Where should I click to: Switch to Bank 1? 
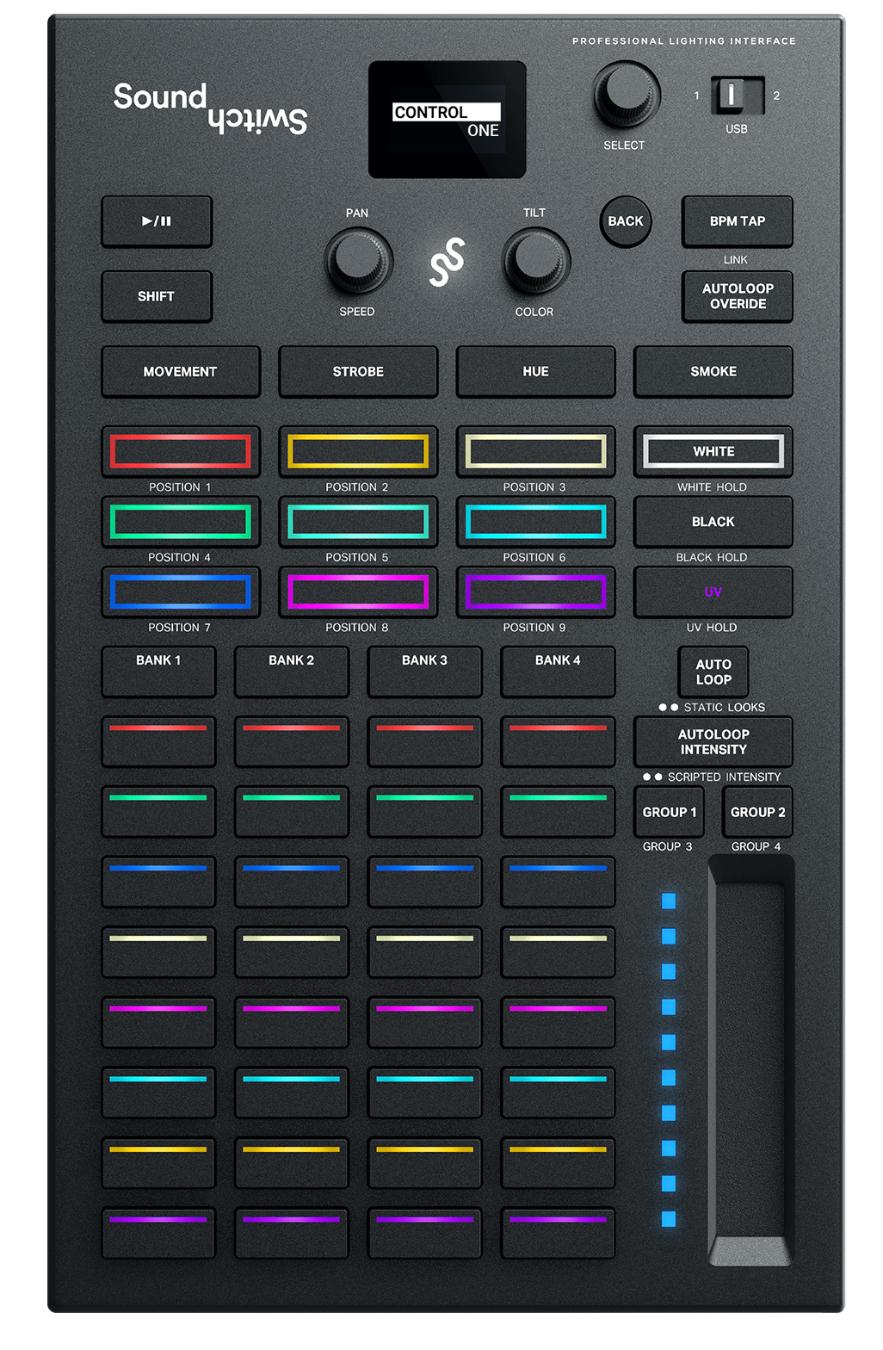(x=158, y=670)
